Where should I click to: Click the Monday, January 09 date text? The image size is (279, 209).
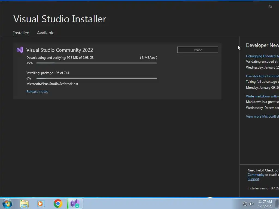tap(262, 88)
